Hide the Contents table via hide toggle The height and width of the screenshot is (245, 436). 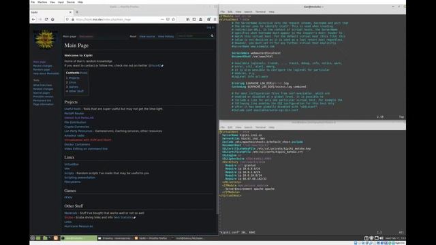tap(84, 73)
